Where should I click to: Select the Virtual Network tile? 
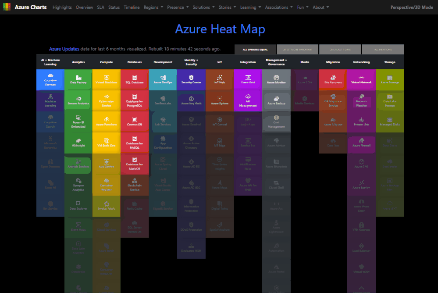coord(361,80)
